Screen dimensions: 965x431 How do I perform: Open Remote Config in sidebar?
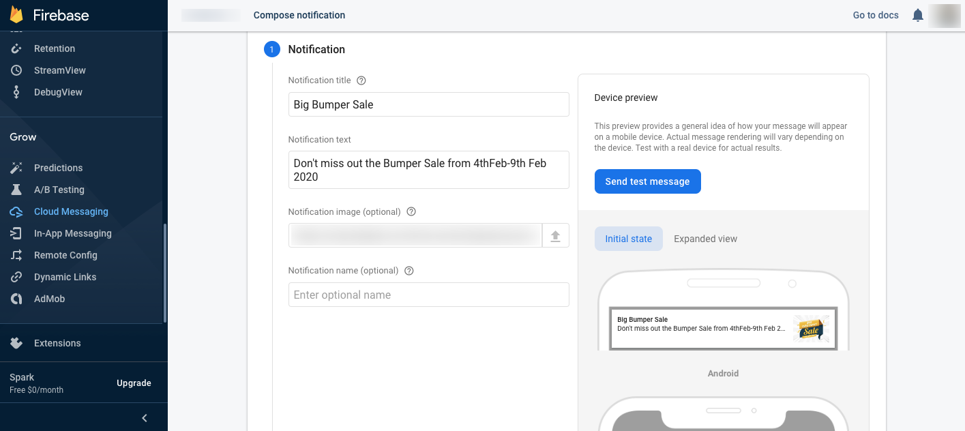(x=65, y=255)
